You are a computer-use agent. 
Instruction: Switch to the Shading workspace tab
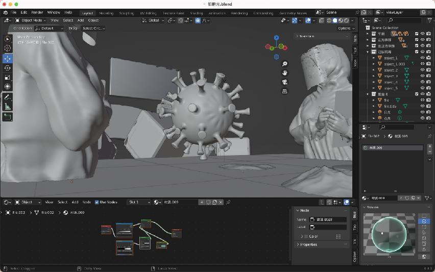[197, 13]
